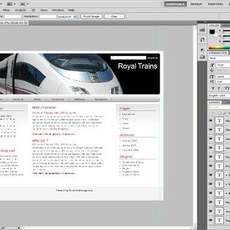
Task: Close the open document tab
Action: (26, 23)
